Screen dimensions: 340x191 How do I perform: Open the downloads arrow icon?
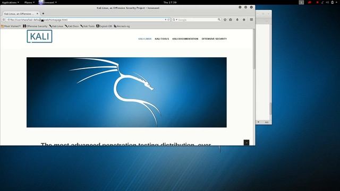coord(237,20)
